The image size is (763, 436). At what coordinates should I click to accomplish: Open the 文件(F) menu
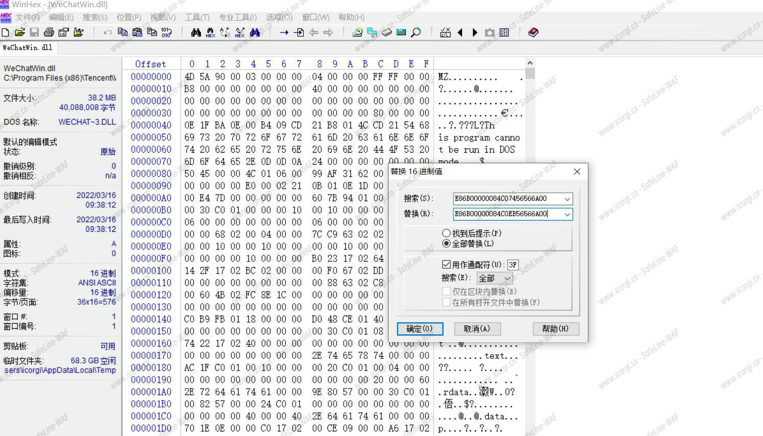(28, 17)
